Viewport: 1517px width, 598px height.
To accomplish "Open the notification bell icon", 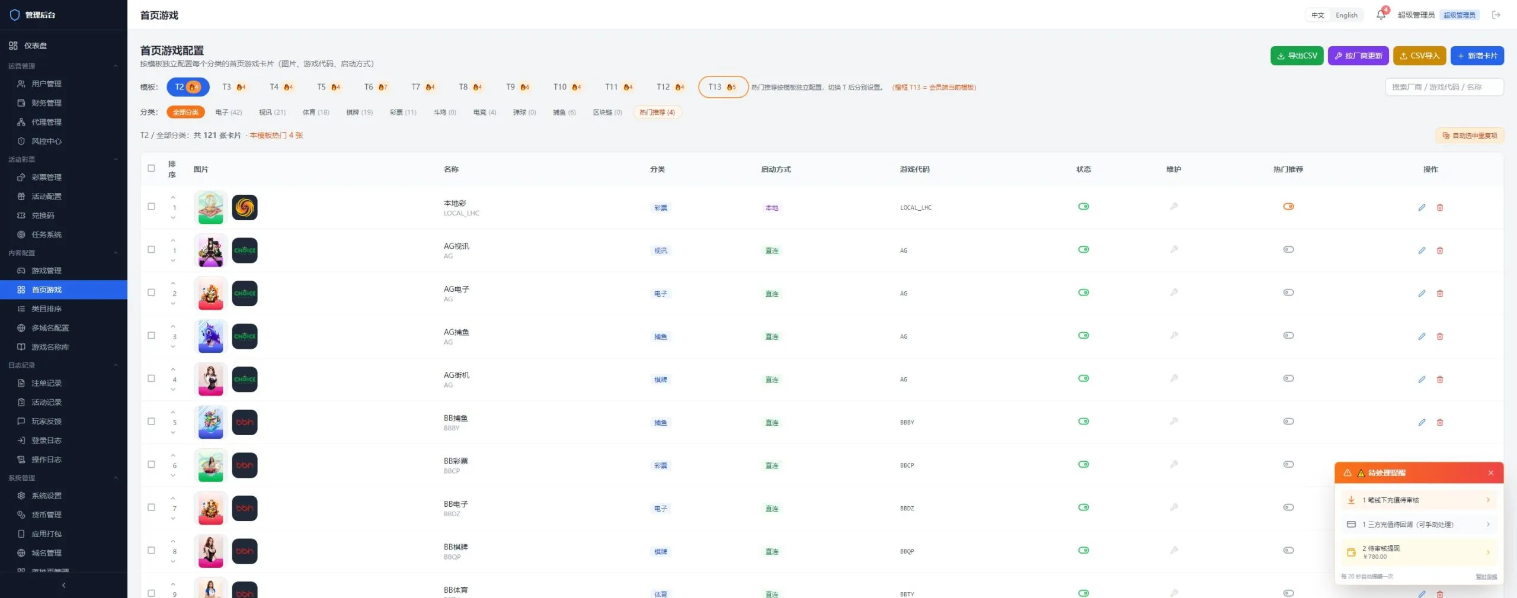I will point(1381,15).
